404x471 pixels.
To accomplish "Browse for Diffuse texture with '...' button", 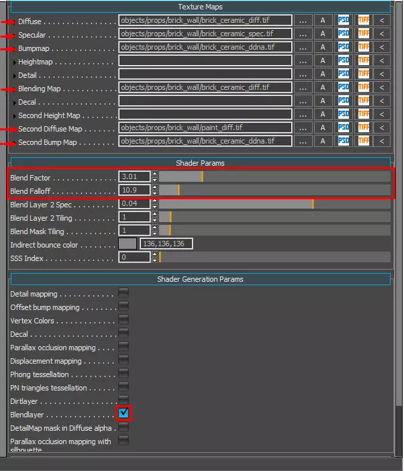I will tap(303, 20).
